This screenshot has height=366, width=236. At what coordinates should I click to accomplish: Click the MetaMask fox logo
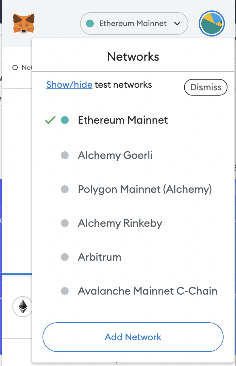[24, 23]
